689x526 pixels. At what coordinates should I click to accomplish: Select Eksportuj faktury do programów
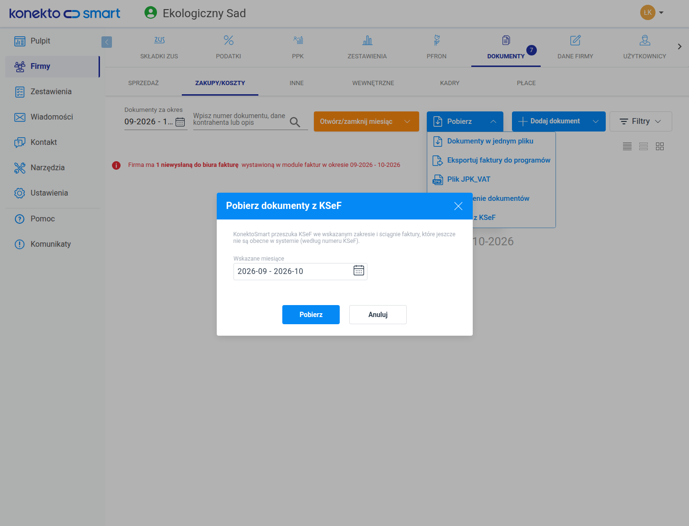pyautogui.click(x=491, y=160)
